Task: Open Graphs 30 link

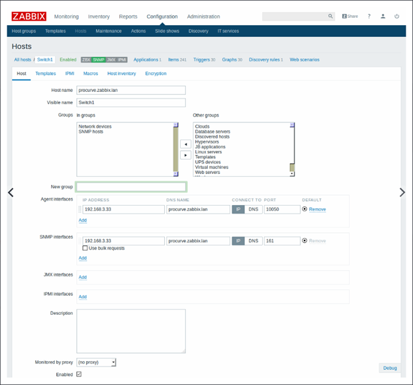Action: (x=232, y=60)
